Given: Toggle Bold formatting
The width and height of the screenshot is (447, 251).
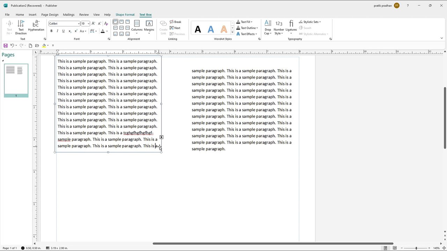Looking at the screenshot, I should [x=51, y=31].
